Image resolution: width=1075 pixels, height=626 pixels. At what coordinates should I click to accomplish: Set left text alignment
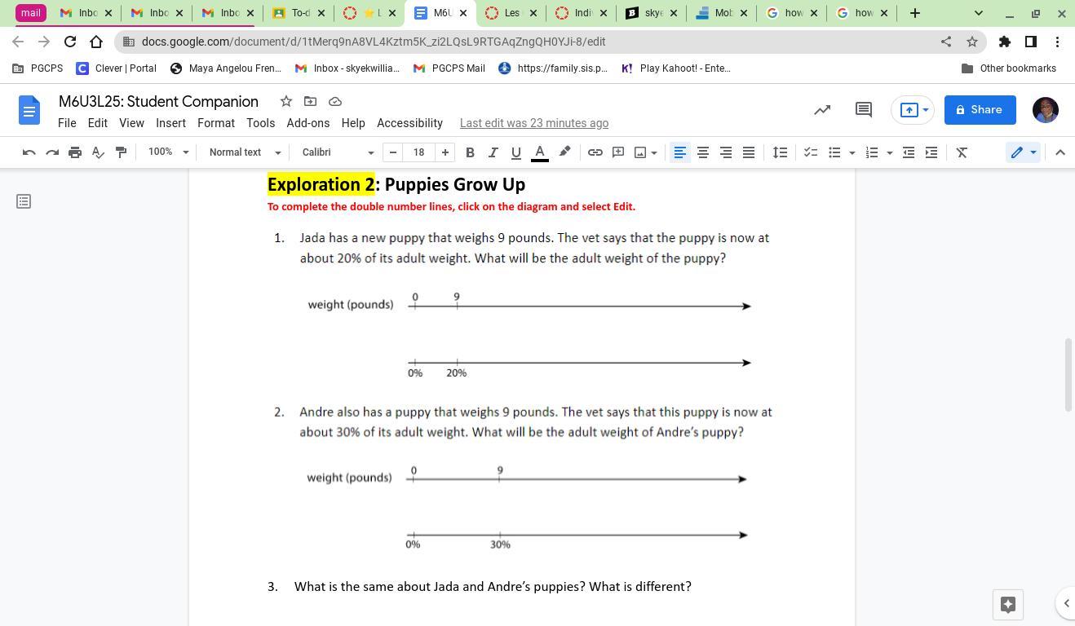(x=679, y=152)
